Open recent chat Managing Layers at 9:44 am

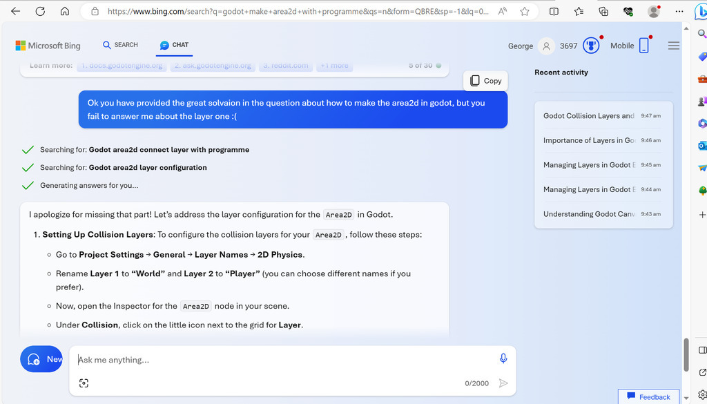coord(603,189)
